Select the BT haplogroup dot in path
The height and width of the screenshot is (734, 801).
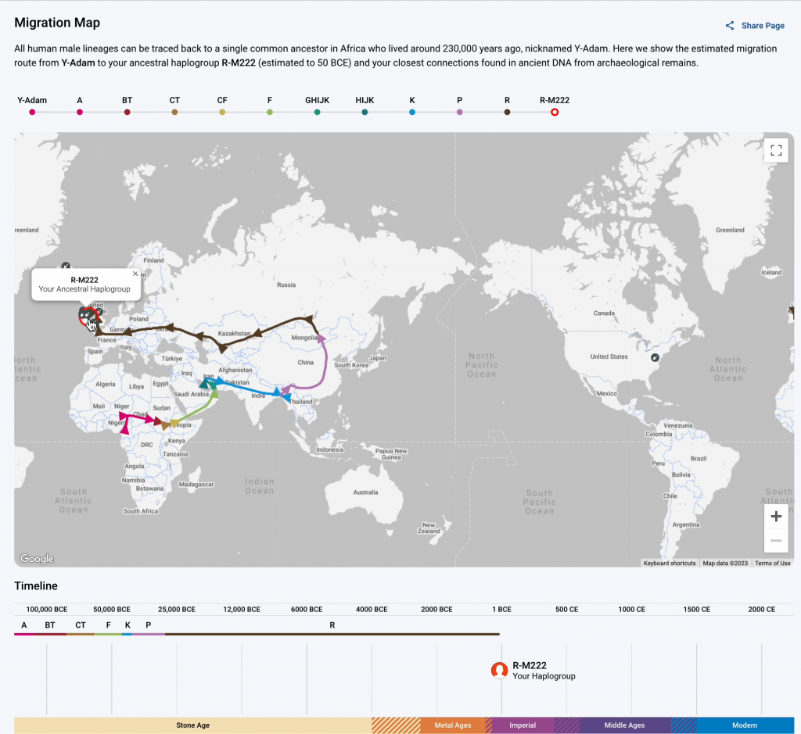pos(127,113)
